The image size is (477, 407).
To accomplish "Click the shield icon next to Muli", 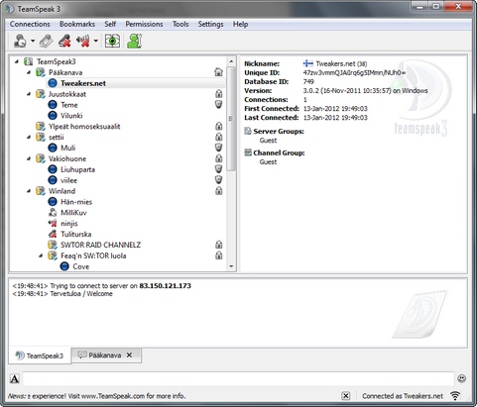I will coord(218,148).
